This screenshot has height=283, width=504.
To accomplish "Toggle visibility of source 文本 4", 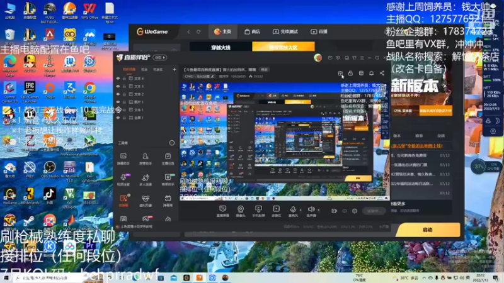I will 118,78.
